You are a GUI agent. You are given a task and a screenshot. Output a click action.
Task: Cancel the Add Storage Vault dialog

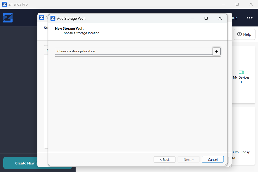coord(213,159)
